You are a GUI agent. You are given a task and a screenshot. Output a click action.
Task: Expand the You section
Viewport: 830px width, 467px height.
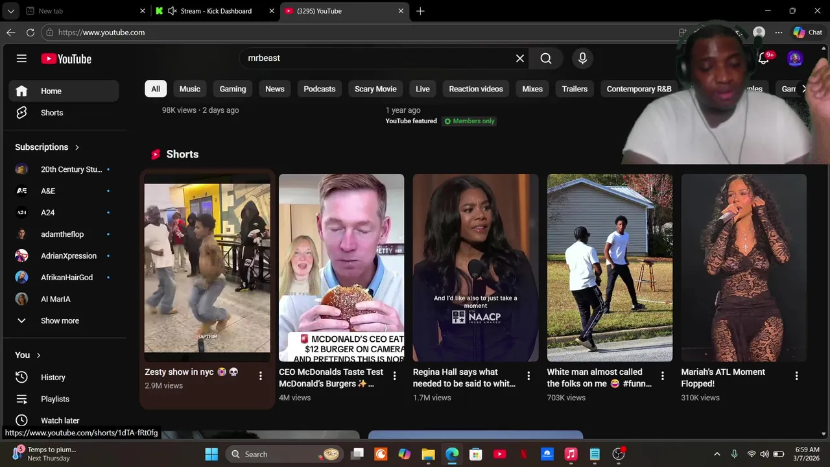tap(28, 355)
